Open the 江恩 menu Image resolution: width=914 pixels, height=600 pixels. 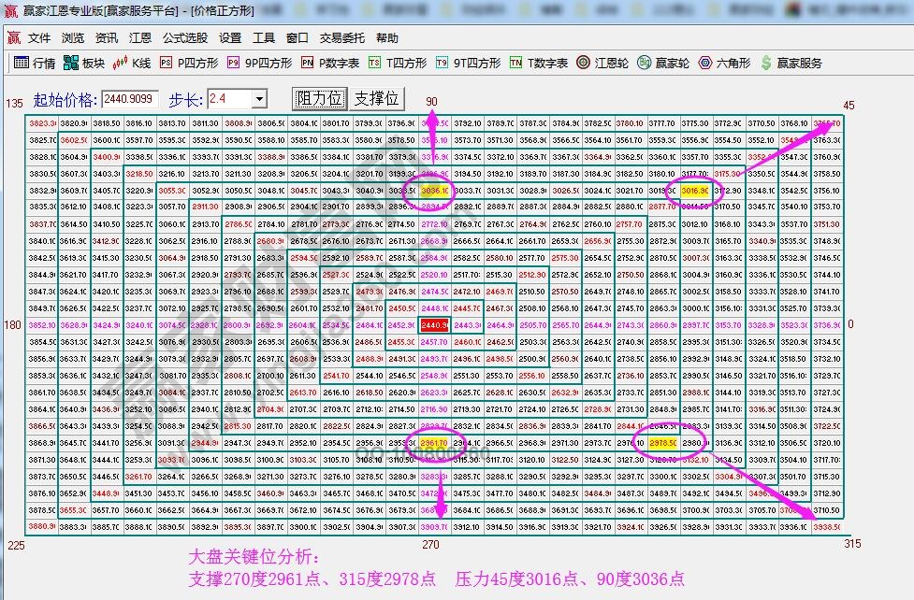(x=140, y=39)
